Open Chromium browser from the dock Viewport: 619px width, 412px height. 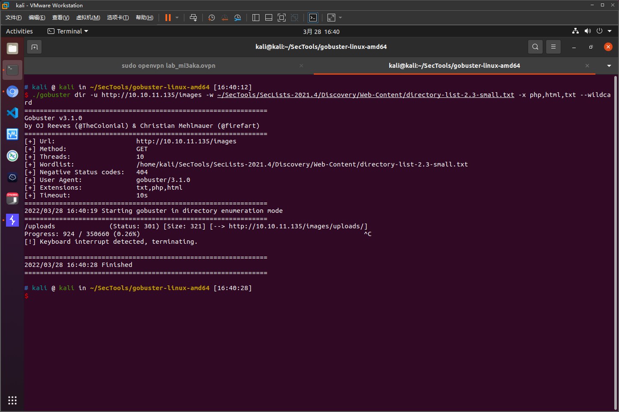pos(12,91)
